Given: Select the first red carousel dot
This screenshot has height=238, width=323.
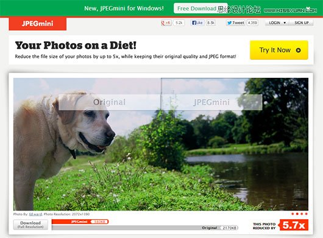Looking at the screenshot, I should (x=293, y=214).
